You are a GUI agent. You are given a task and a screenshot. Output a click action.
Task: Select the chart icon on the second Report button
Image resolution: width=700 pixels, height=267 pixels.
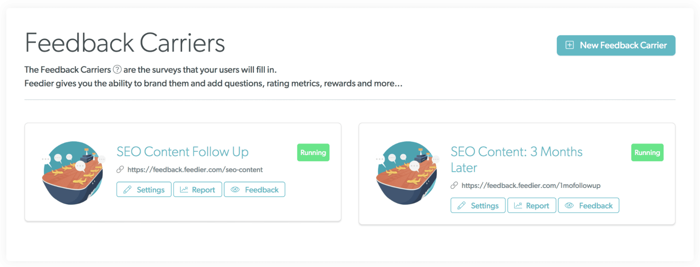click(518, 205)
